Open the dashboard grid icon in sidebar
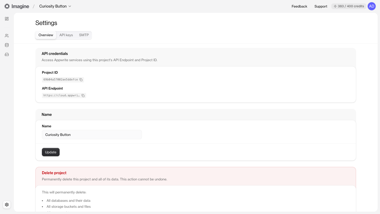Viewport: 380px width, 214px height. [7, 19]
